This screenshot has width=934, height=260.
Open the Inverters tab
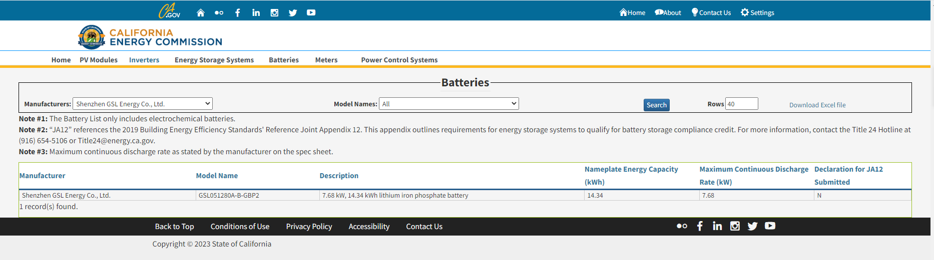click(x=144, y=60)
